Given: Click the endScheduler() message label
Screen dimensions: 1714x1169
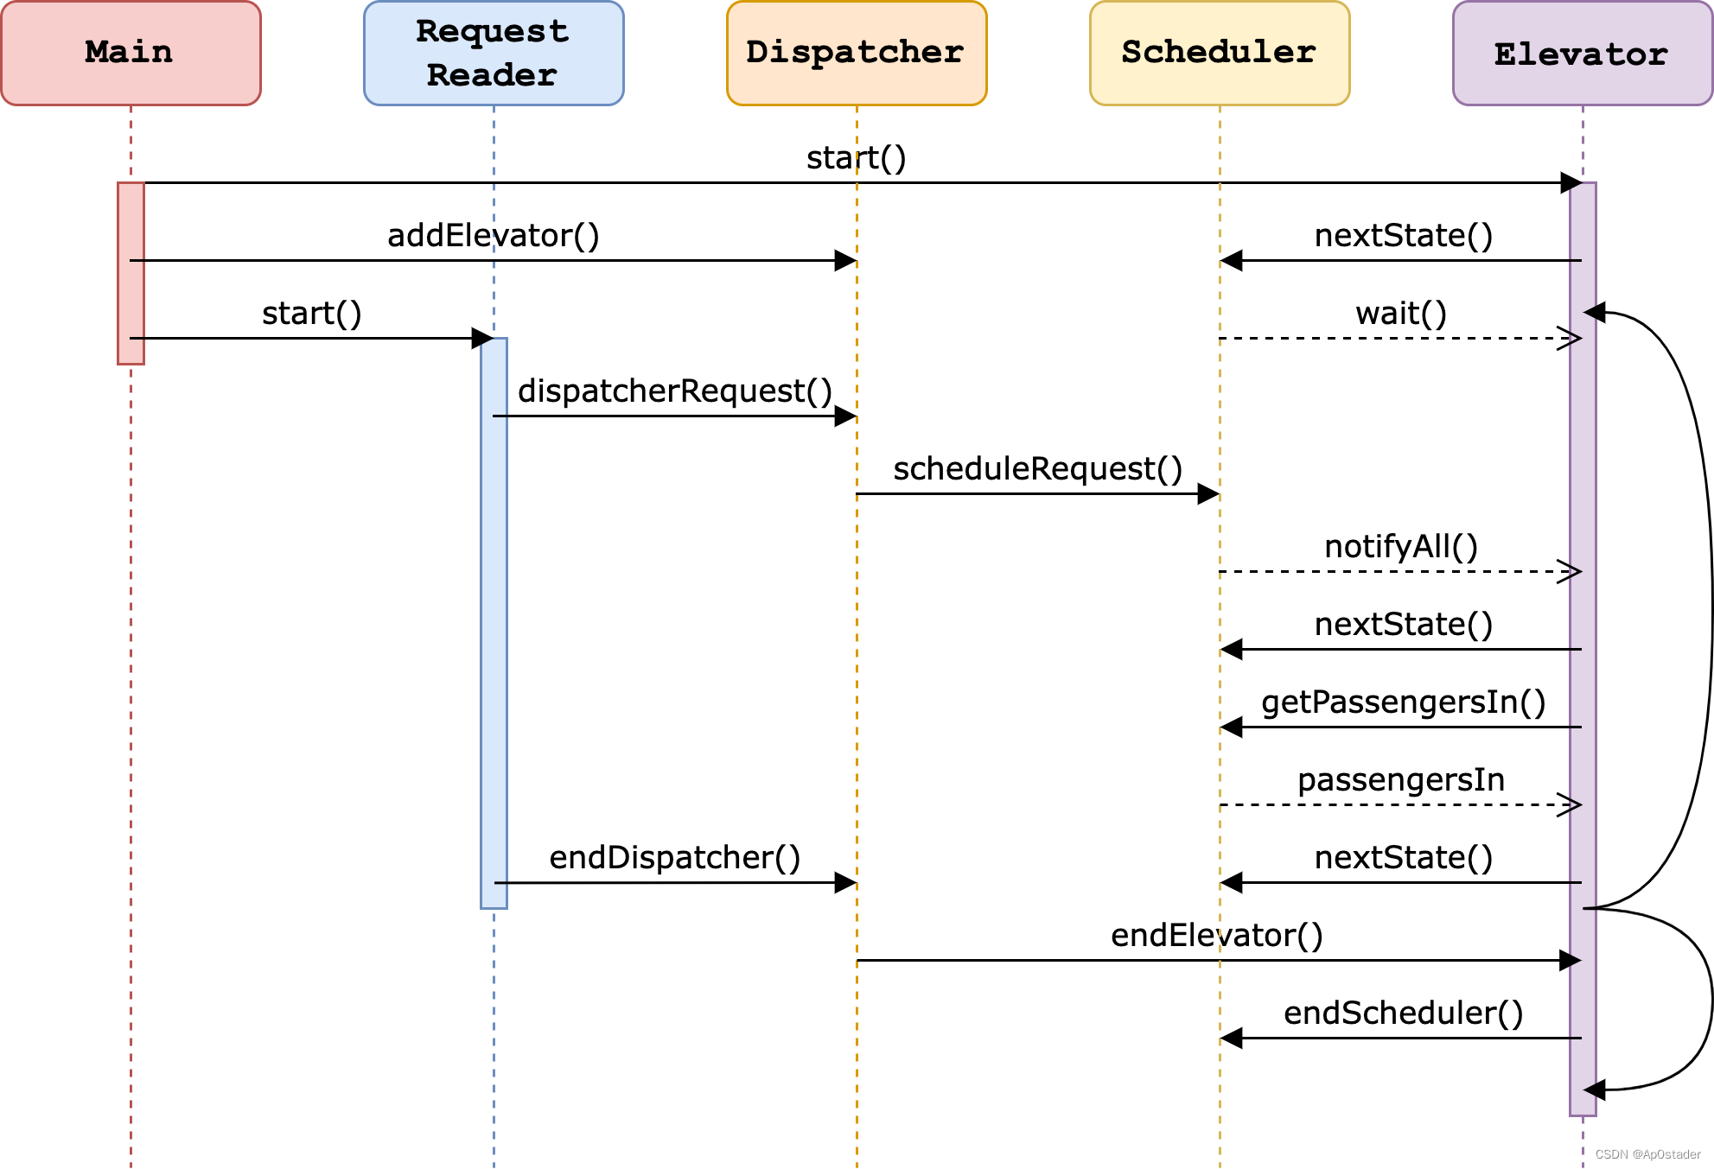Looking at the screenshot, I should [1404, 1013].
